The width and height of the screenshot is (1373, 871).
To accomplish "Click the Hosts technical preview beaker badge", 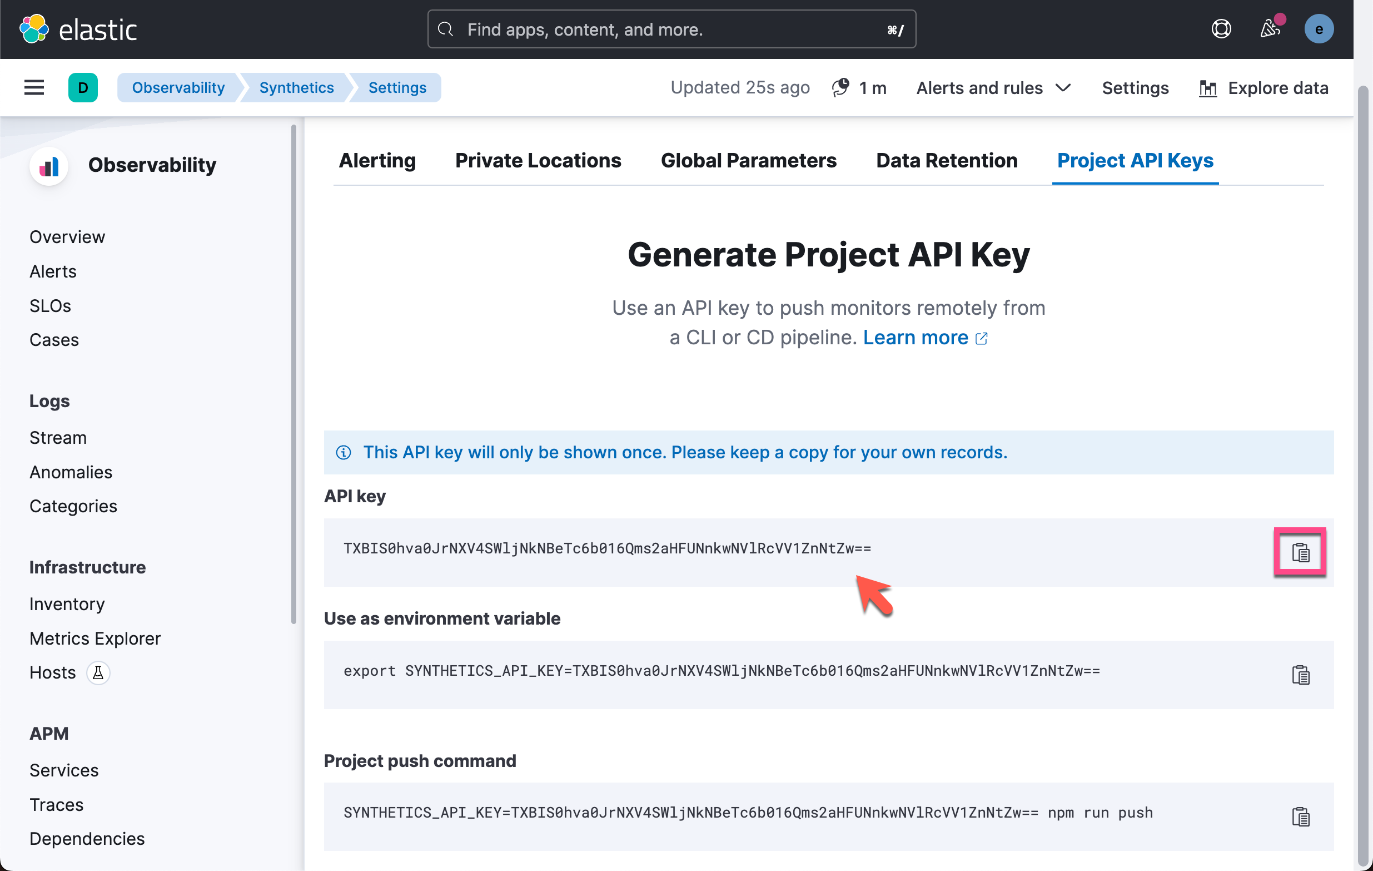I will 98,672.
